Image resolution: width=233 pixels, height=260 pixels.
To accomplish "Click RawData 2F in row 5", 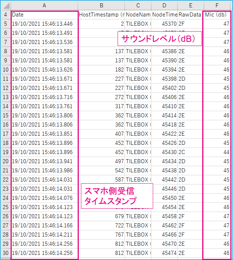I will coord(191,24).
